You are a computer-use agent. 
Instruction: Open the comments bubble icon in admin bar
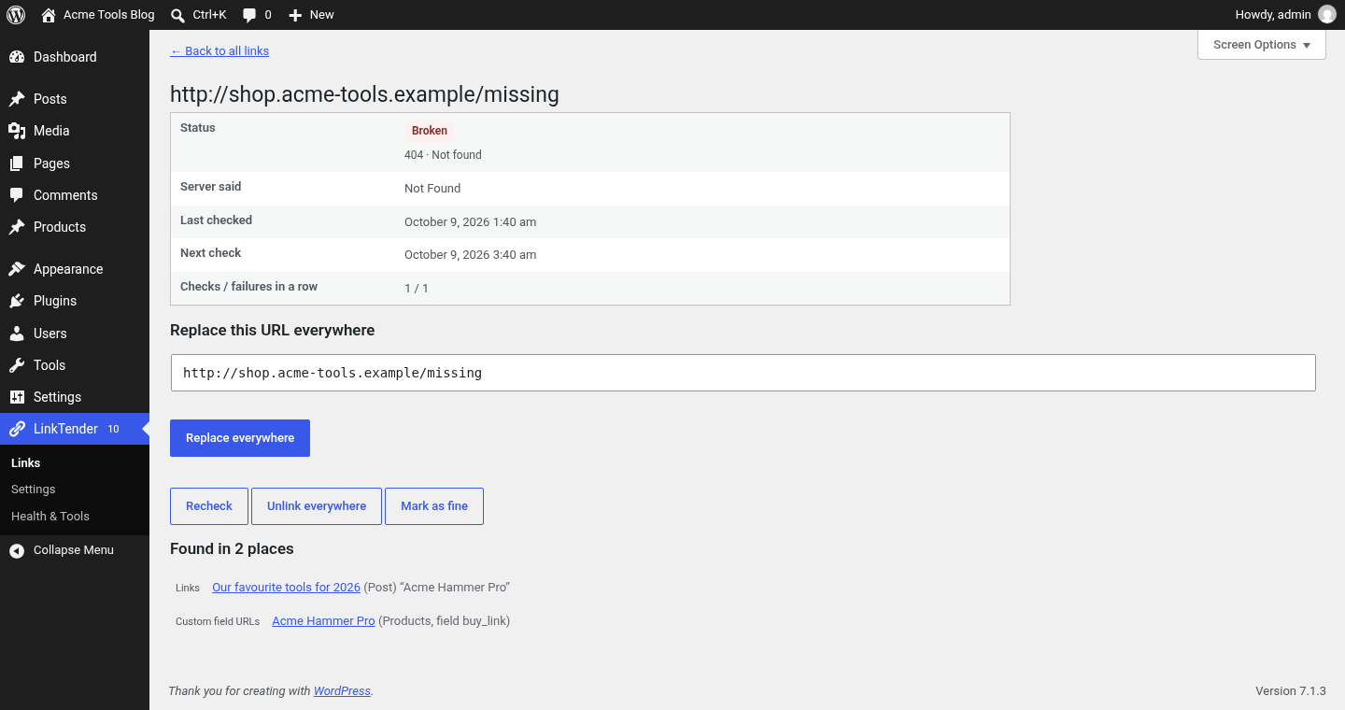249,15
